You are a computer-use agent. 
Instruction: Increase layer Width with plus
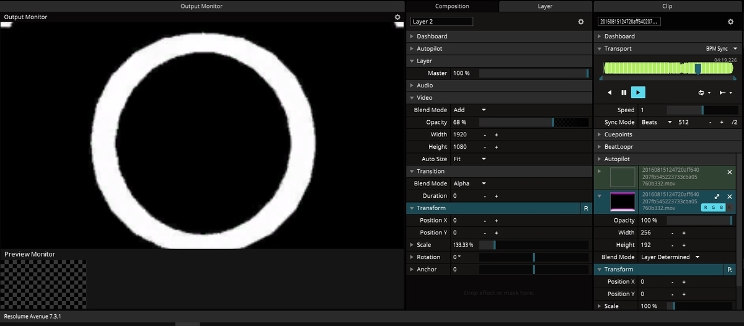[496, 134]
